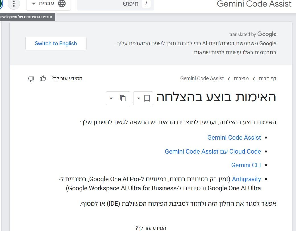The height and width of the screenshot is (231, 296).
Task: Click the closing IDE instruction paragraph
Action: 178,204
